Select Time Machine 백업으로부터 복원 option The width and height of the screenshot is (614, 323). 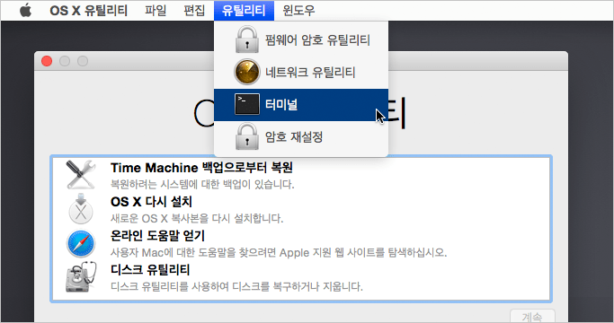pos(301,175)
